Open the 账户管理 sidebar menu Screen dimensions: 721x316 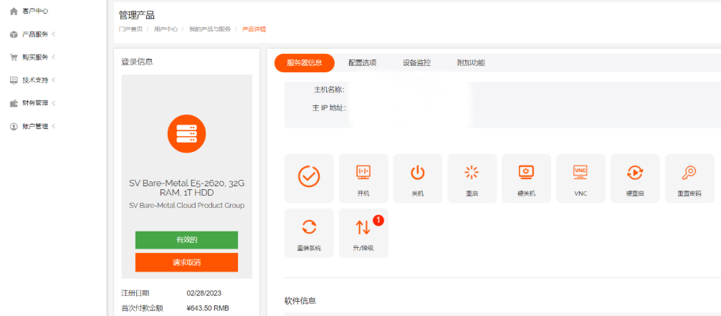(35, 127)
